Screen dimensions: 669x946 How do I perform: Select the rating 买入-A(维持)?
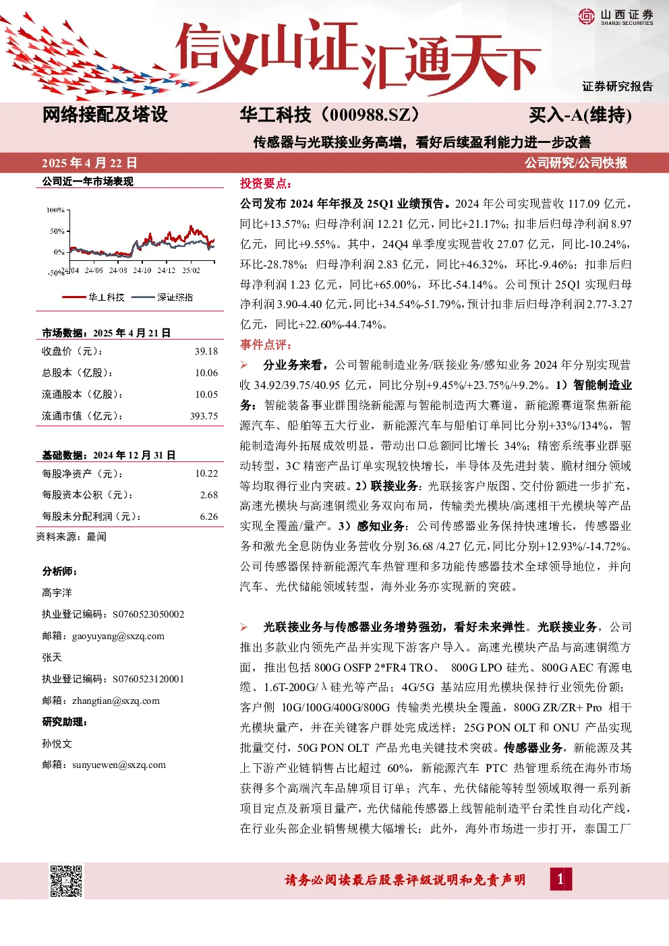tap(581, 115)
